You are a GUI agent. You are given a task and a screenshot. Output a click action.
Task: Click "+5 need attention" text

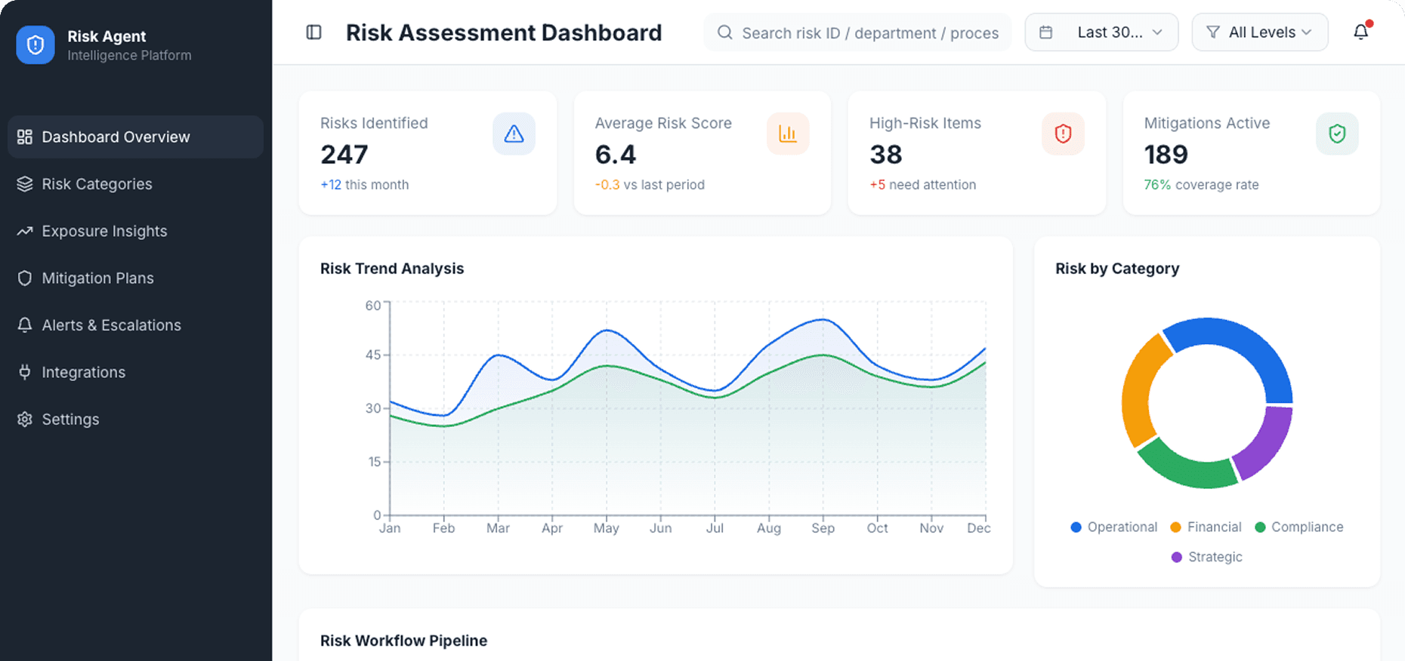tap(922, 185)
